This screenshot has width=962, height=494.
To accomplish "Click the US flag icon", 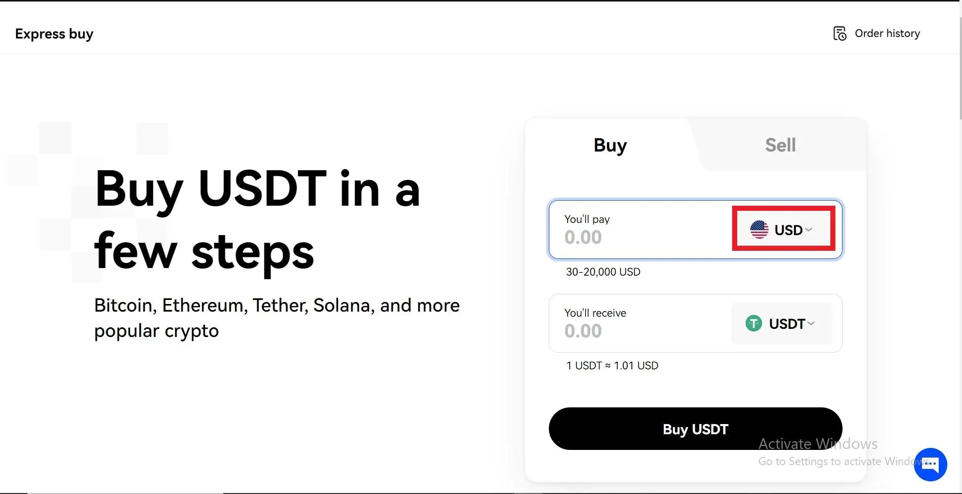I will (x=759, y=230).
